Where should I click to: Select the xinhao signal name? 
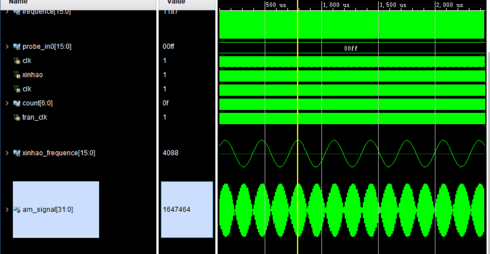click(x=33, y=75)
